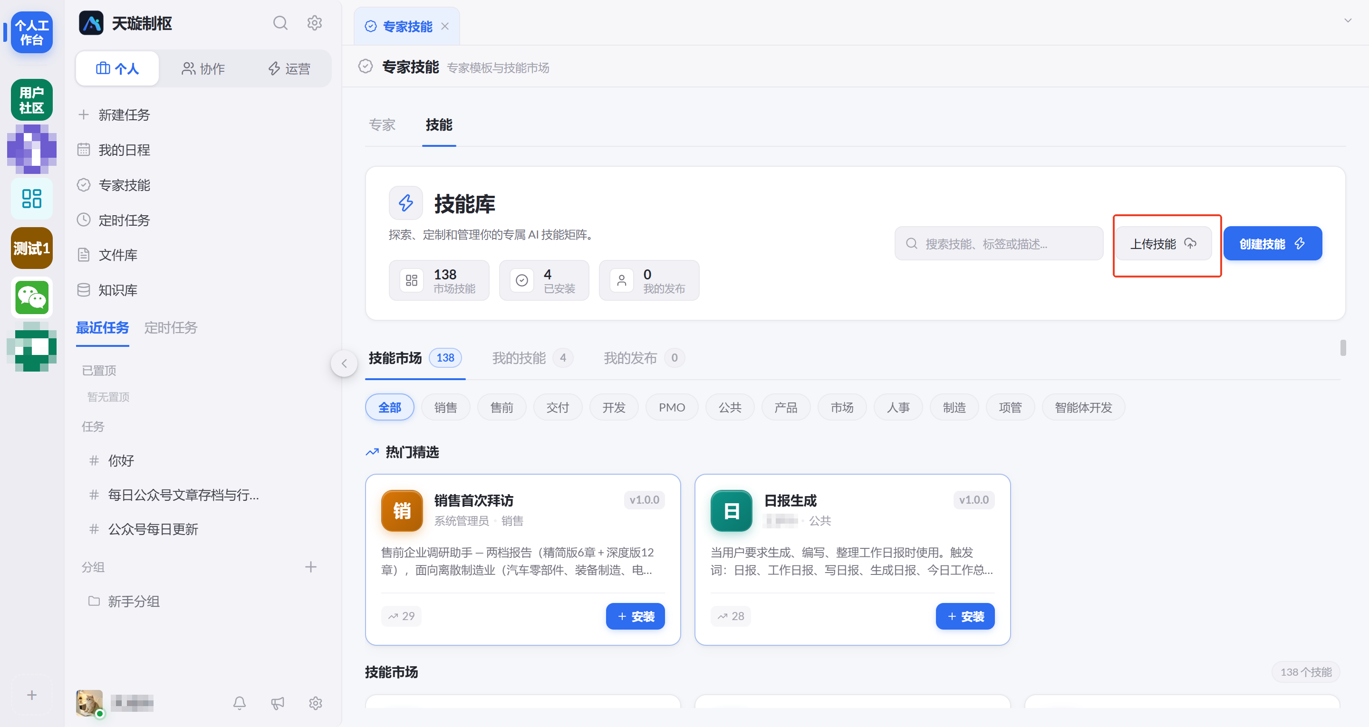The width and height of the screenshot is (1369, 727).
Task: Click the 创建技能 button
Action: pyautogui.click(x=1273, y=243)
